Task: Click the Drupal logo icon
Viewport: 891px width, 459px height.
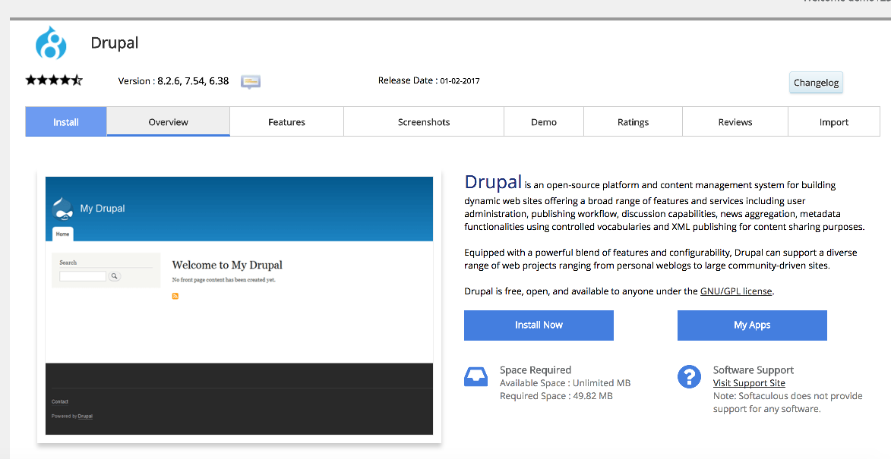Action: tap(51, 42)
